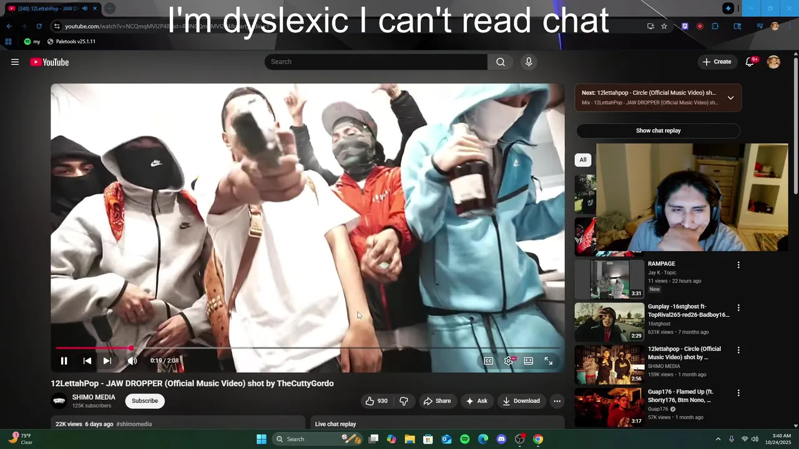Open SHIMO MEDIA channel name link
Viewport: 799px width, 449px height.
tap(94, 397)
